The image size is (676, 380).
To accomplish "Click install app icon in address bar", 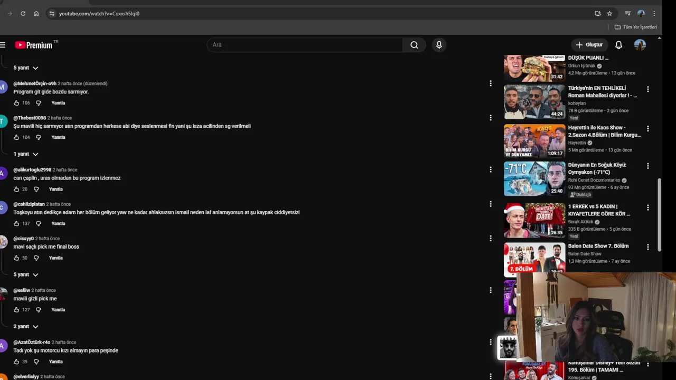I will coord(598,13).
